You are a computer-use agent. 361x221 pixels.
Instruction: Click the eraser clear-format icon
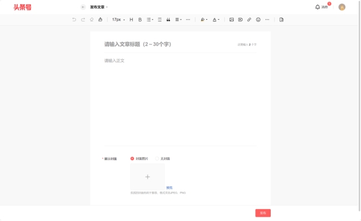(91, 20)
